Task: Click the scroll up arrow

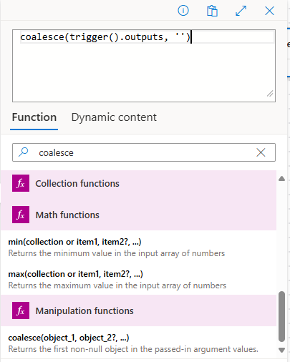Action: coord(281,179)
